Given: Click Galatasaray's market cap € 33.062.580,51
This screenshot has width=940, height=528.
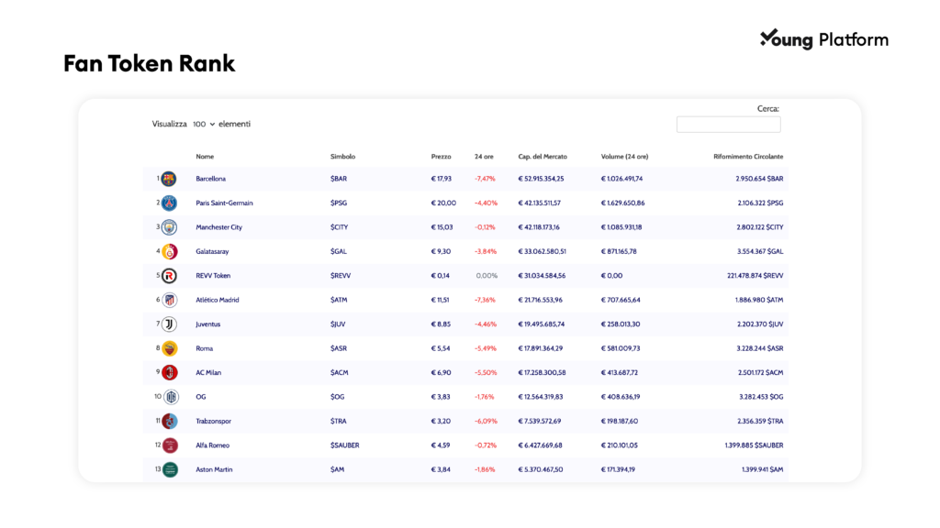Looking at the screenshot, I should 542,251.
